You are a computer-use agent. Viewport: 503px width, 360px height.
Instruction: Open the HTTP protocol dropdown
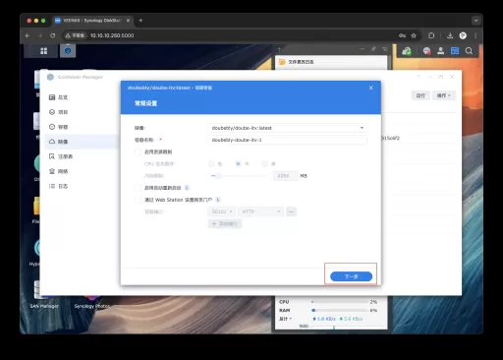tap(261, 211)
